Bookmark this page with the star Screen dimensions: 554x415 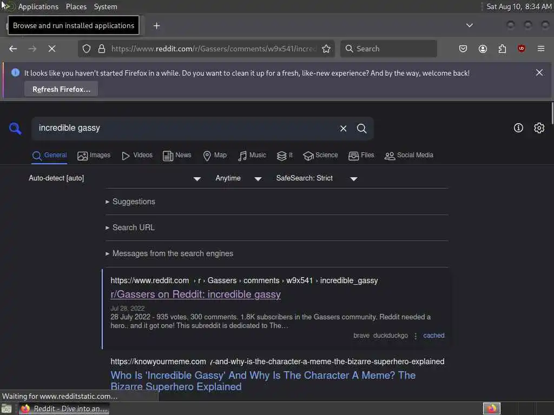click(x=326, y=49)
